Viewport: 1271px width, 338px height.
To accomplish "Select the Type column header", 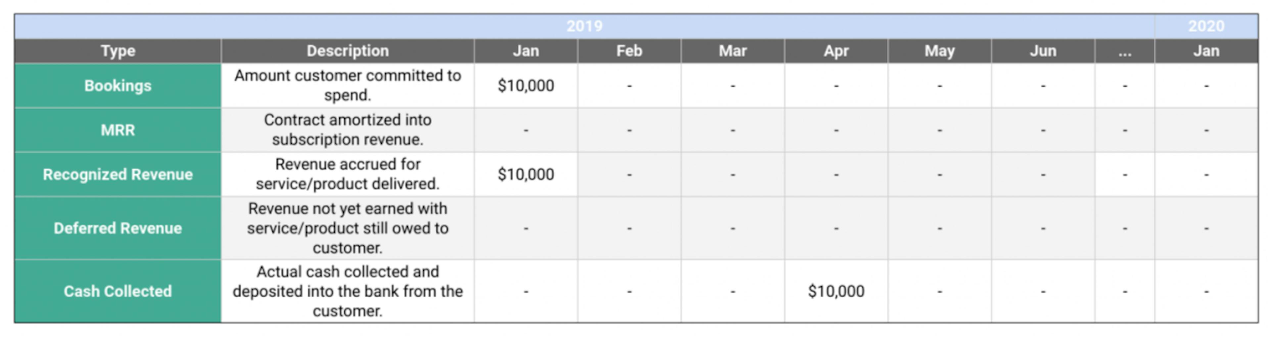I will tap(118, 51).
